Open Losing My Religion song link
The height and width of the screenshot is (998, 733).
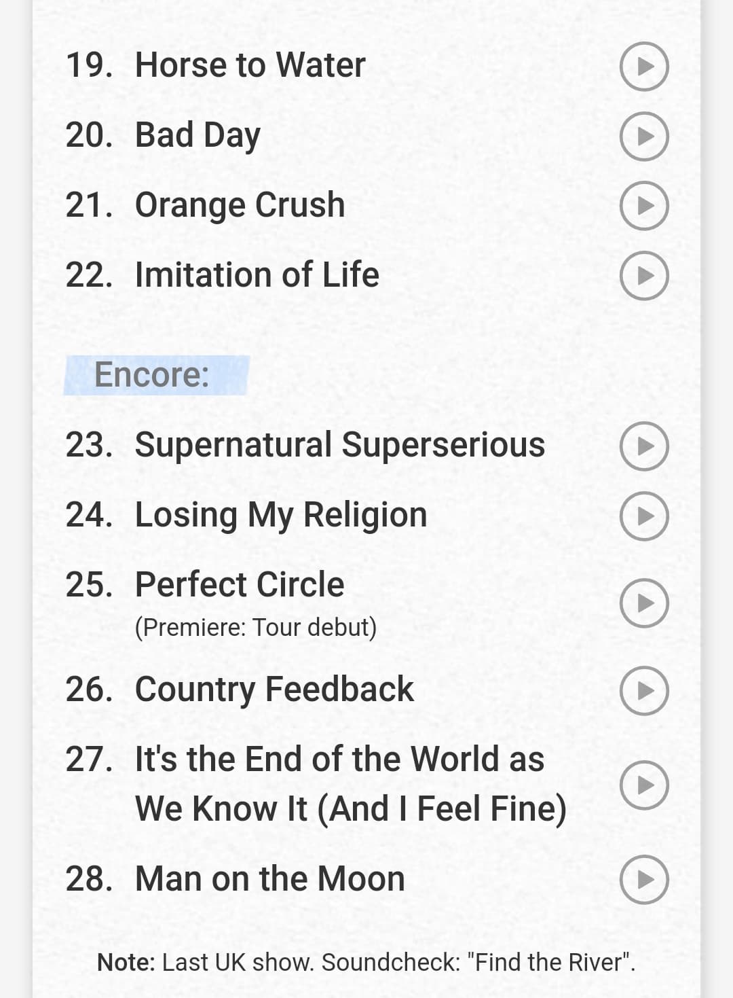click(x=281, y=515)
